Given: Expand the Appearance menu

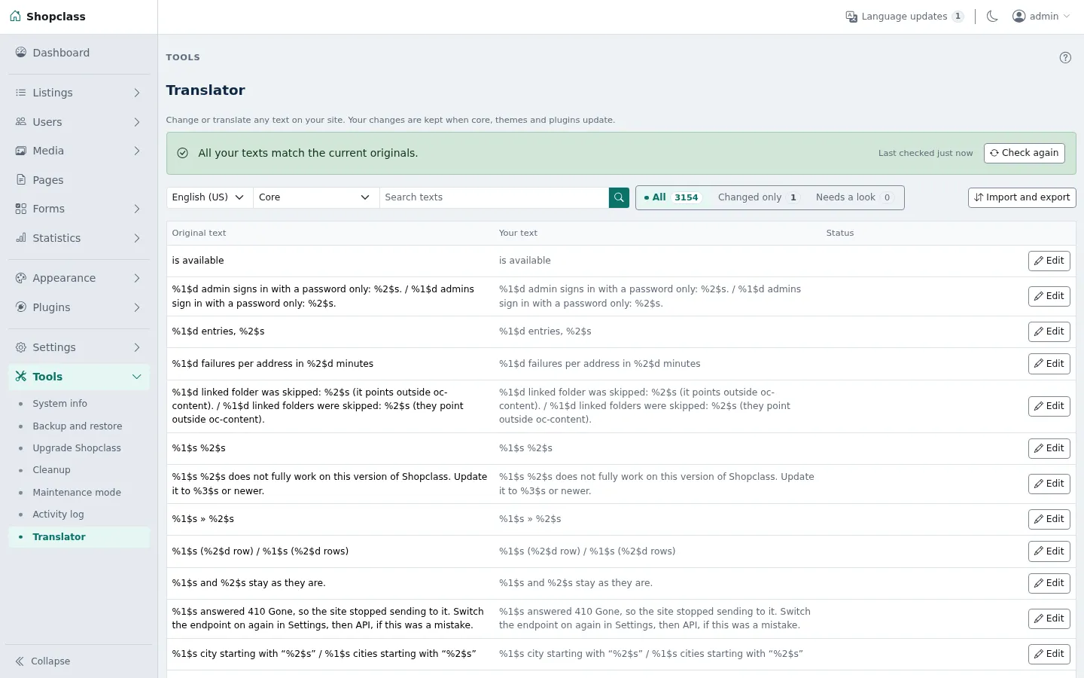Looking at the screenshot, I should [79, 278].
